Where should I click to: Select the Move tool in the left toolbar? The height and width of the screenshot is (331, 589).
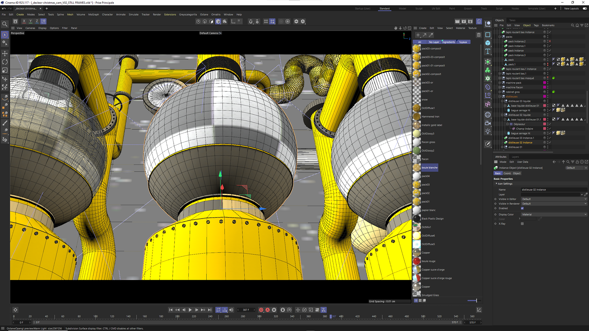tap(5, 54)
